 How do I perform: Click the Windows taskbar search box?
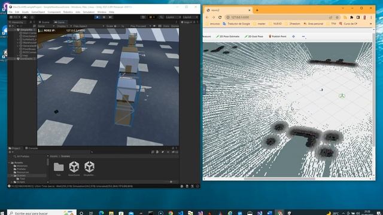pyautogui.click(x=41, y=213)
